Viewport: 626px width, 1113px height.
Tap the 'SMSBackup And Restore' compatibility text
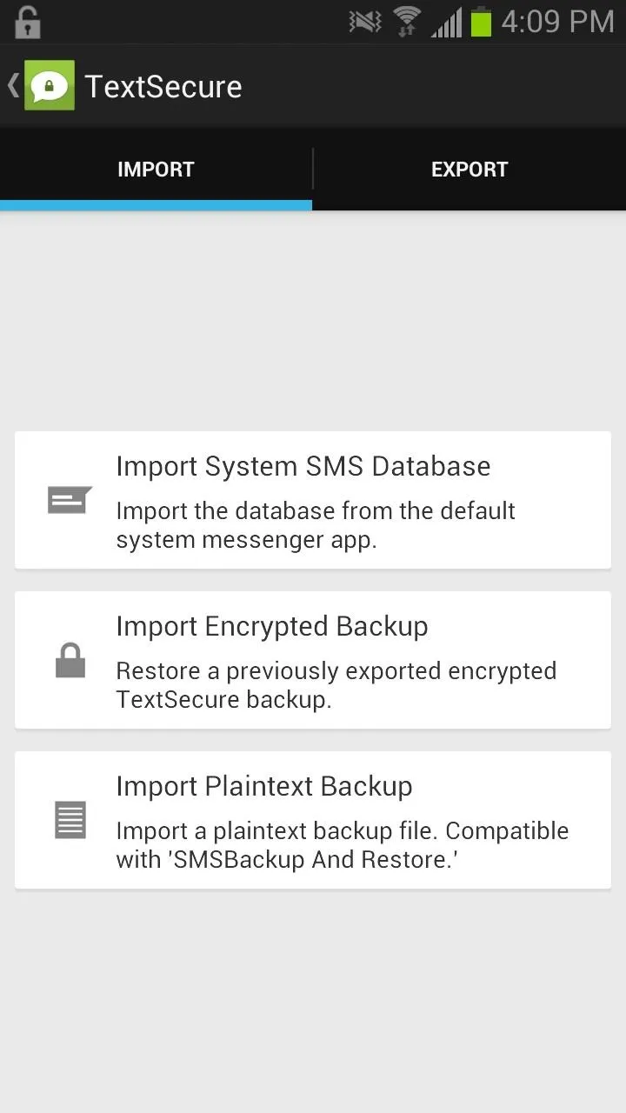[313, 860]
